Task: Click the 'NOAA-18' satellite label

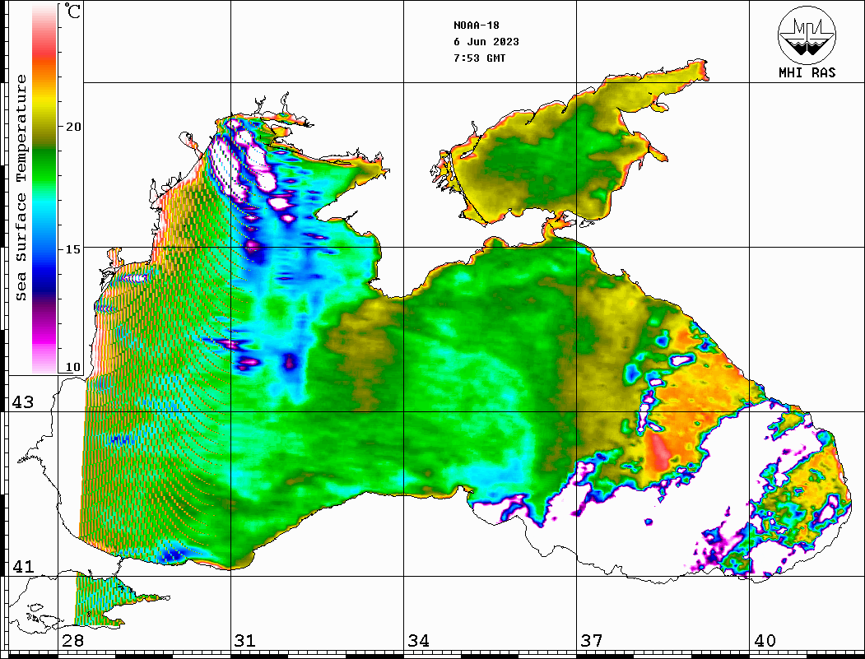Action: click(x=476, y=26)
